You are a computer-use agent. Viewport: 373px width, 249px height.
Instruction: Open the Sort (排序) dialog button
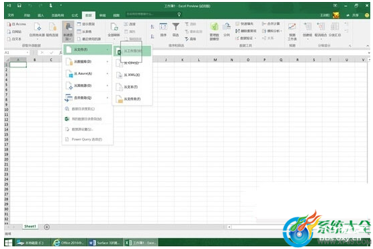point(163,30)
